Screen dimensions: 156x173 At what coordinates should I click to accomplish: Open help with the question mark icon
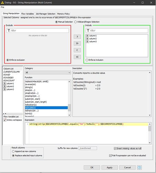(x=139, y=167)
